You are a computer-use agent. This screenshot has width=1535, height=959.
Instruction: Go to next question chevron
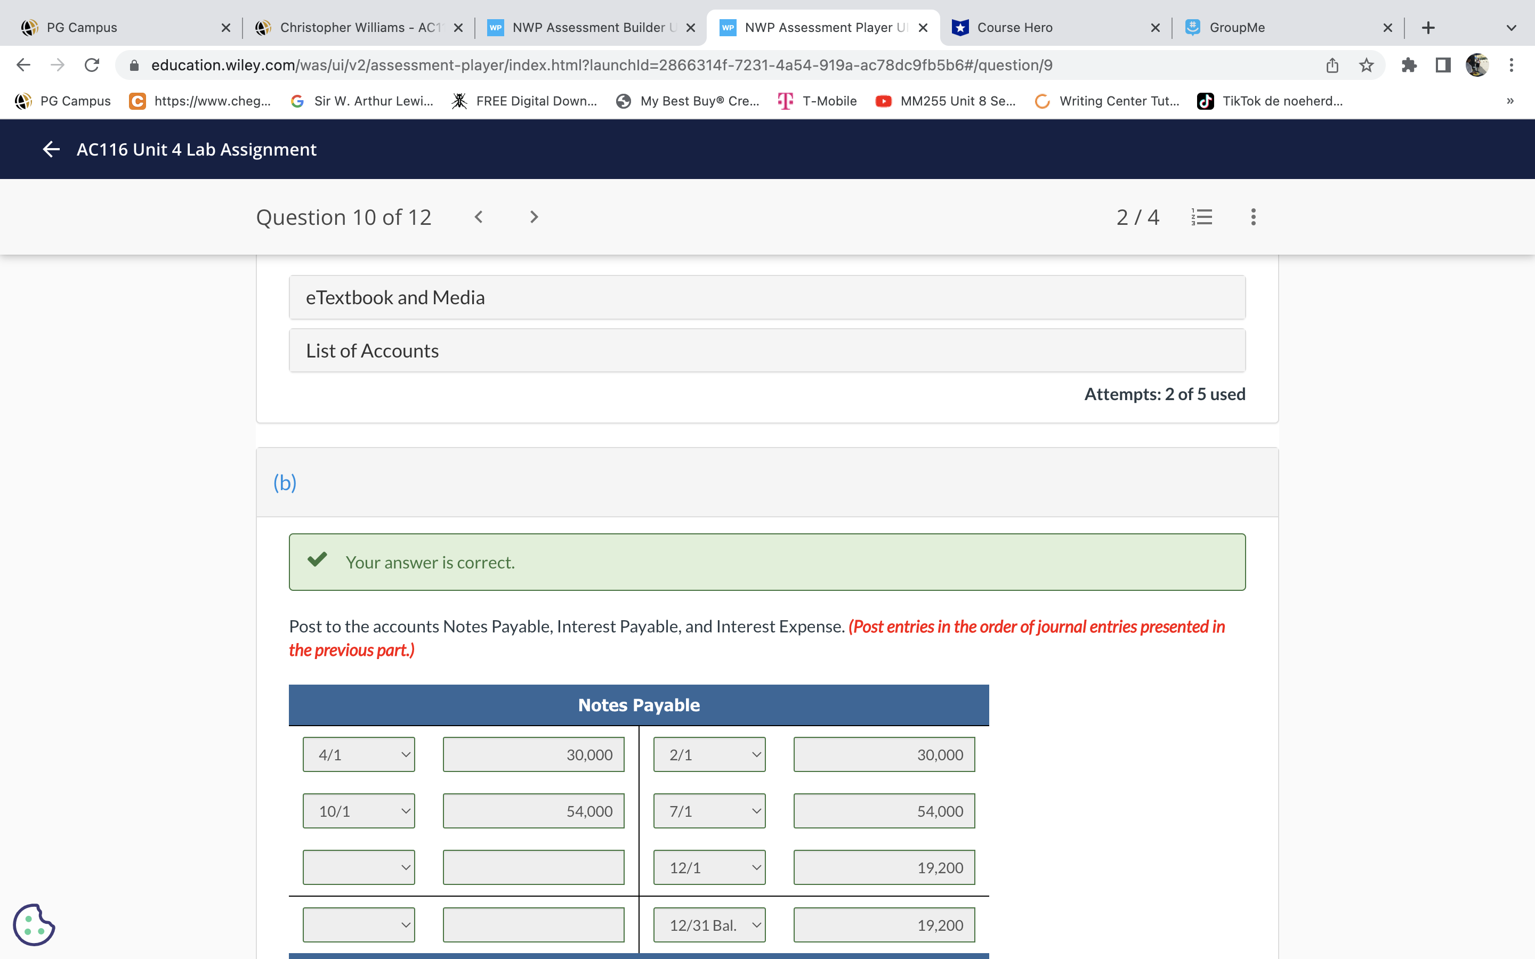pos(534,217)
